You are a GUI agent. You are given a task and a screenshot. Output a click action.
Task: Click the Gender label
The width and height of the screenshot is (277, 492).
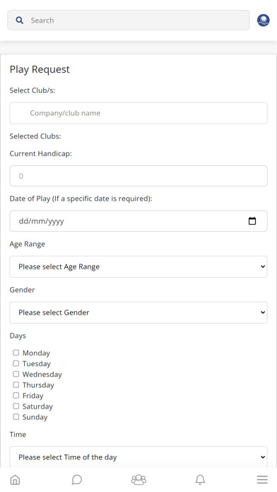(23, 290)
